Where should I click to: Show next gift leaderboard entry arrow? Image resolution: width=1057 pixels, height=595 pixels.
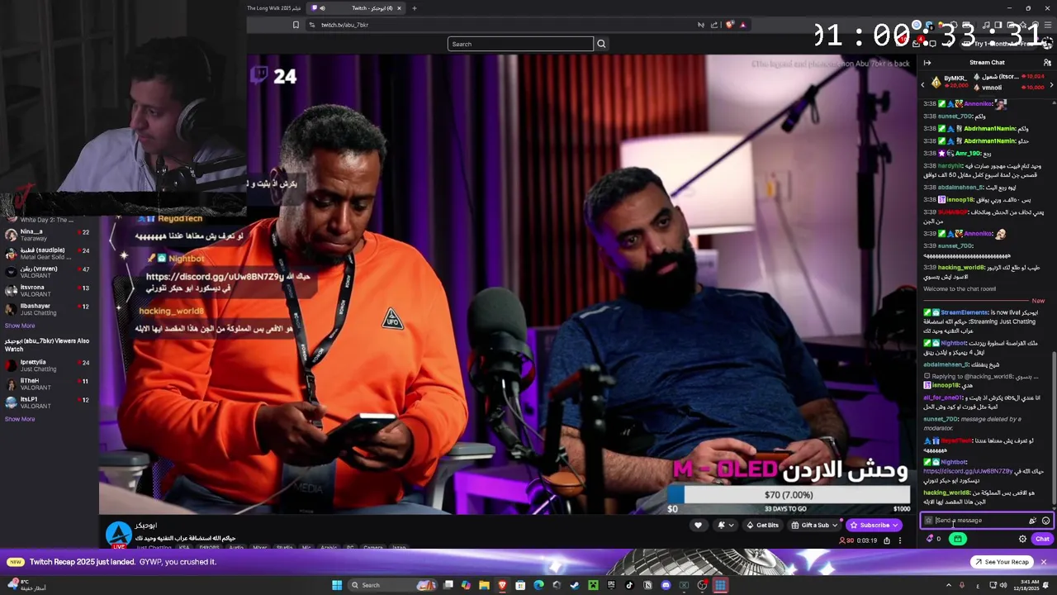1050,83
